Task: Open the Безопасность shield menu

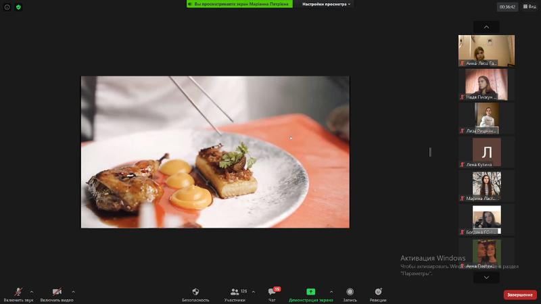Action: (195, 295)
